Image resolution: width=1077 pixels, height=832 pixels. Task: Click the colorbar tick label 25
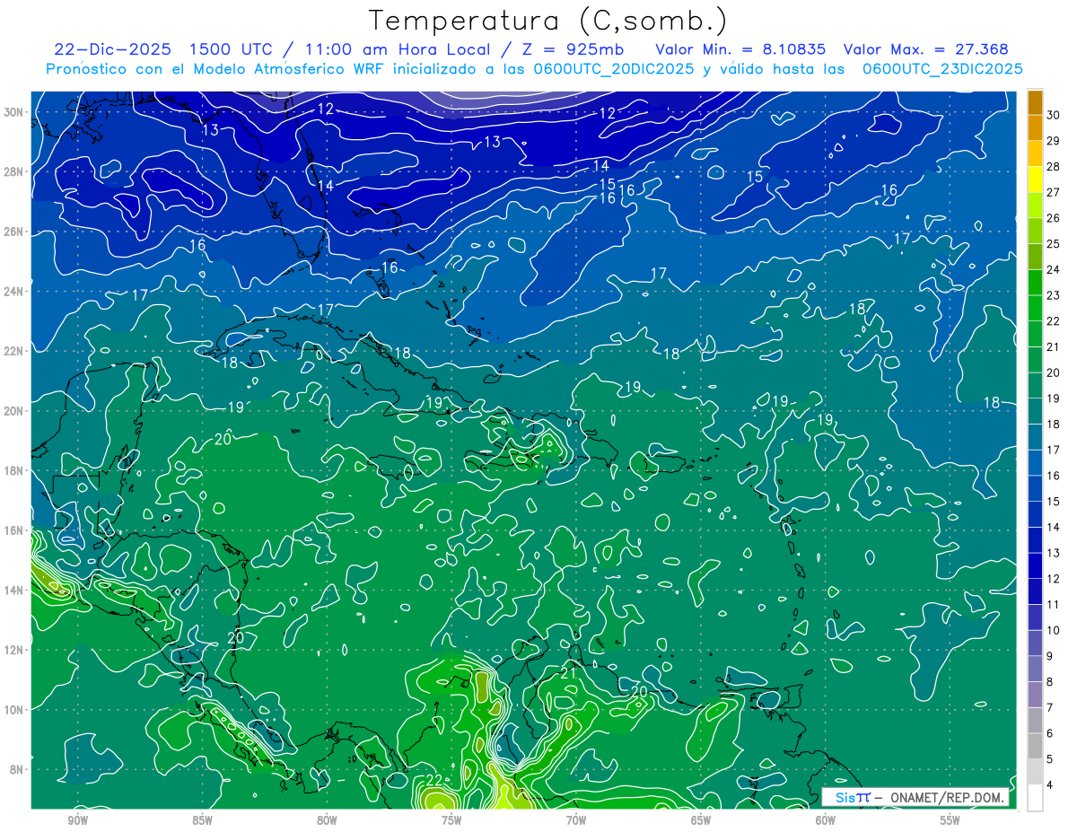coord(1055,244)
